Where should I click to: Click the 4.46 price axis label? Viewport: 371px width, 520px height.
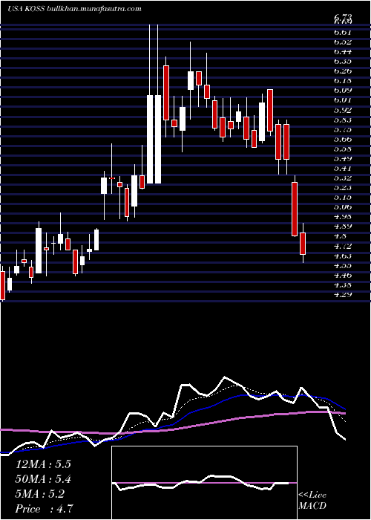[343, 275]
